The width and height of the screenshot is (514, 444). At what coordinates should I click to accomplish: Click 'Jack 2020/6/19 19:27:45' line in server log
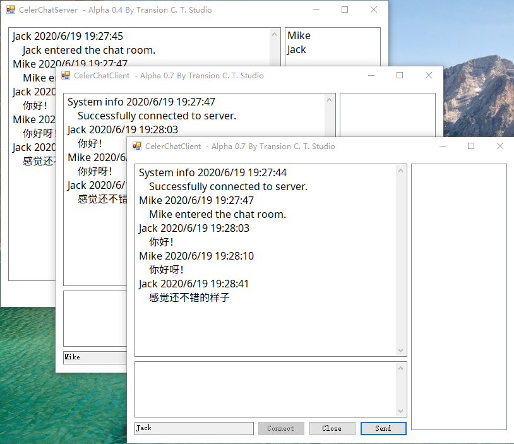68,36
